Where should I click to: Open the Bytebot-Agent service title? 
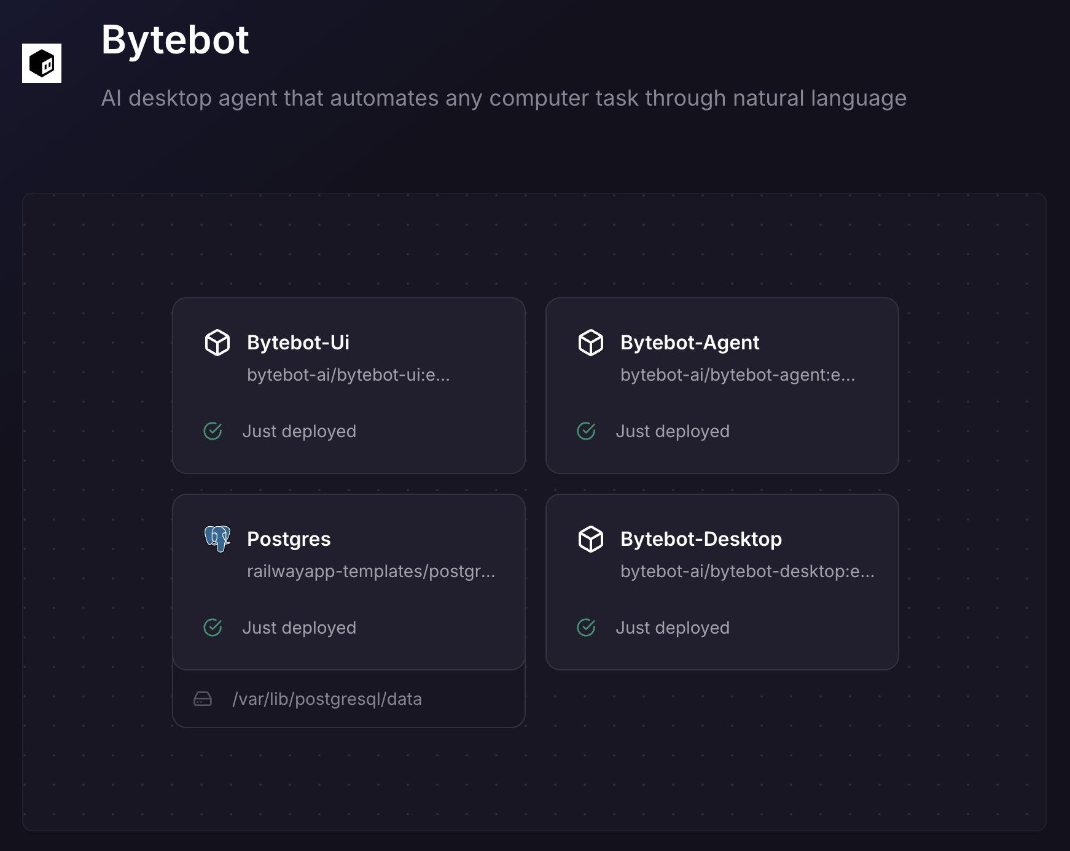[689, 343]
